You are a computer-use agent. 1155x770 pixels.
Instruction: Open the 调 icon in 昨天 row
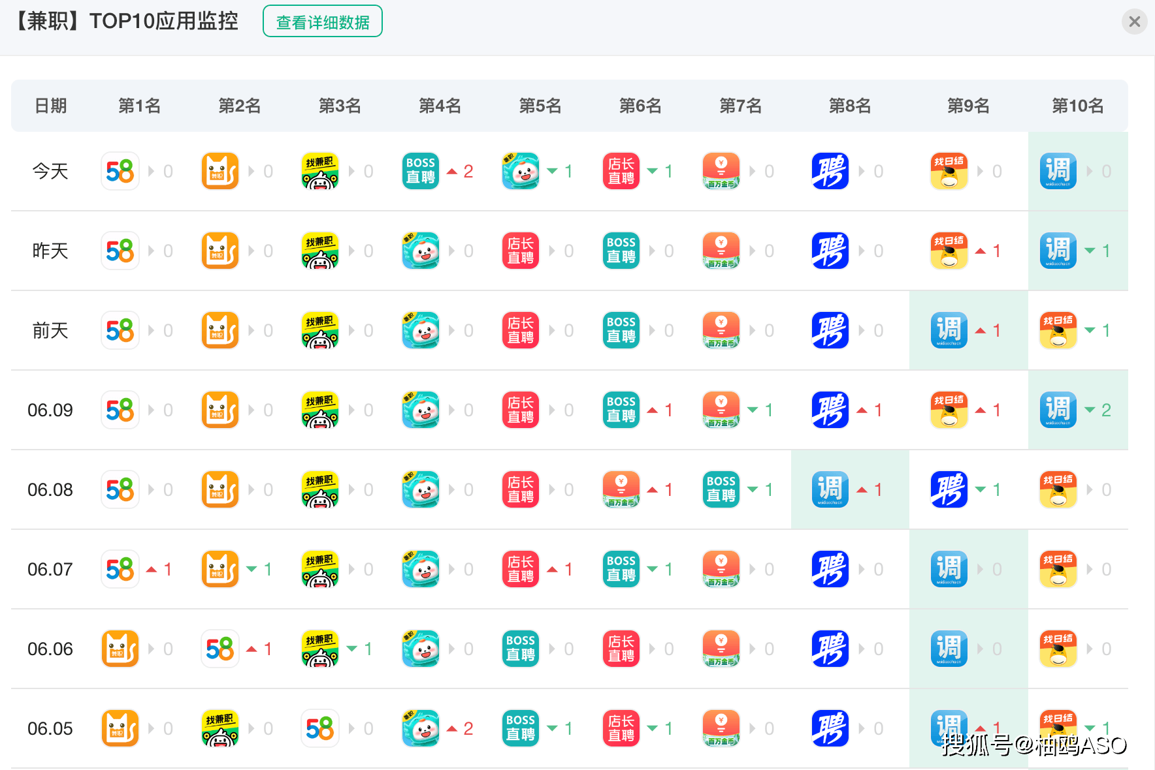pyautogui.click(x=1058, y=251)
